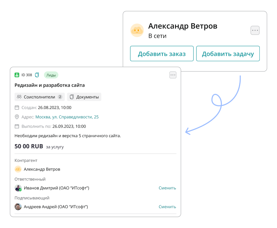Click the green contact icon next to ID 308

click(17, 75)
